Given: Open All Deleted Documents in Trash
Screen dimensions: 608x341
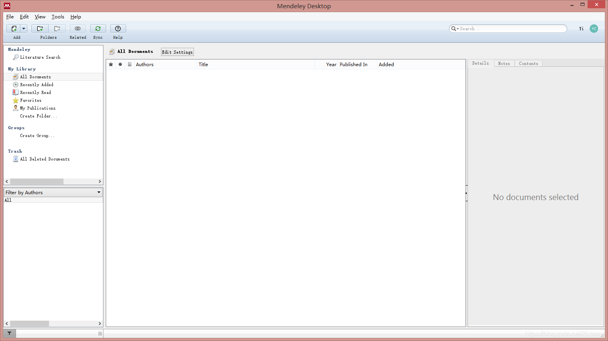Looking at the screenshot, I should pyautogui.click(x=45, y=159).
